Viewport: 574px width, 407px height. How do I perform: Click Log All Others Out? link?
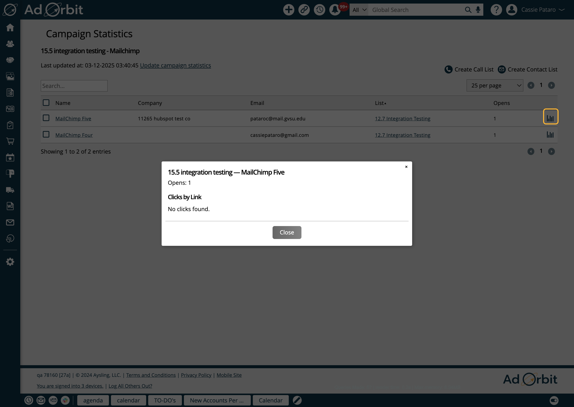tap(130, 386)
